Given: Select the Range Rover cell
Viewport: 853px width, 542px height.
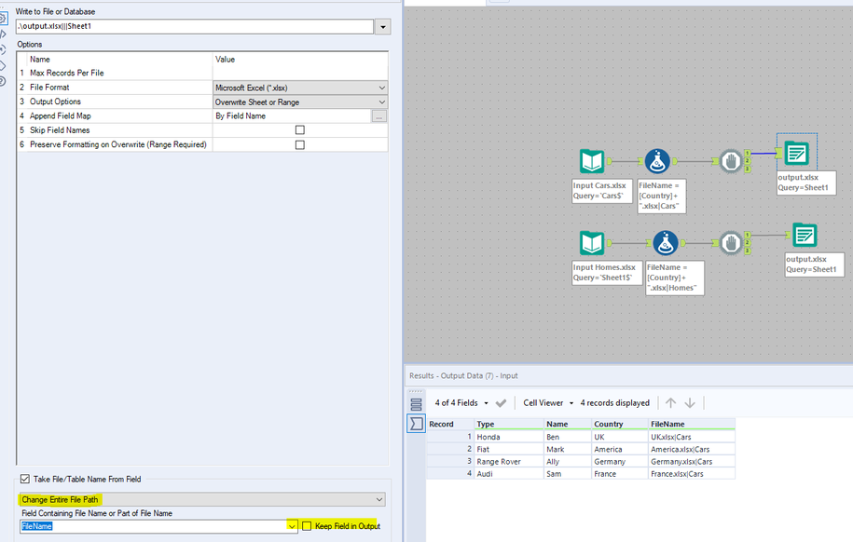Looking at the screenshot, I should pos(509,462).
